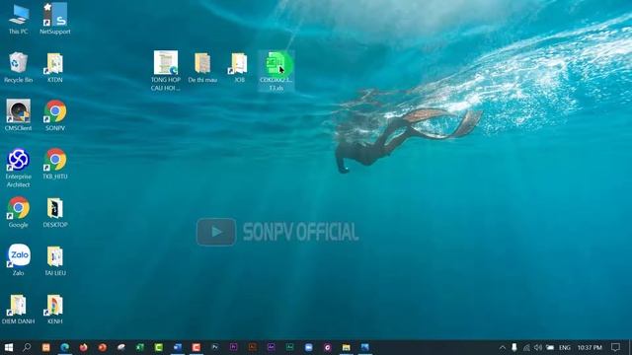Viewport: 632px width, 355px height.
Task: Open the Action Center notifications icon
Action: pos(615,347)
